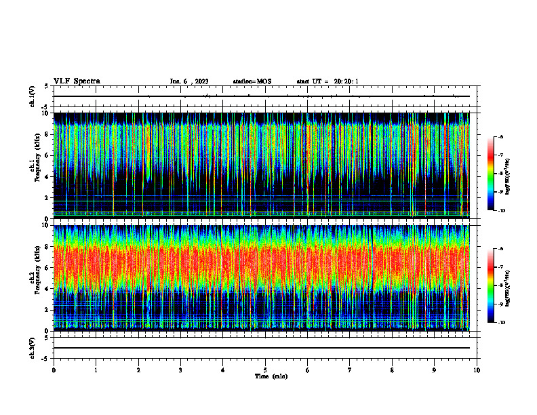Viewport: 537px width, 415px height.
Task: Click the "10" tick on the time axis
Action: [x=477, y=370]
